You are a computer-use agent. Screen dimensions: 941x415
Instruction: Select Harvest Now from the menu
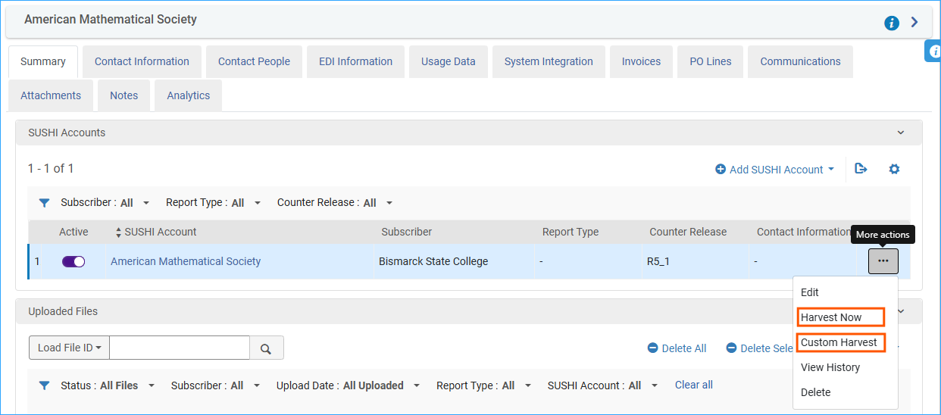[840, 317]
